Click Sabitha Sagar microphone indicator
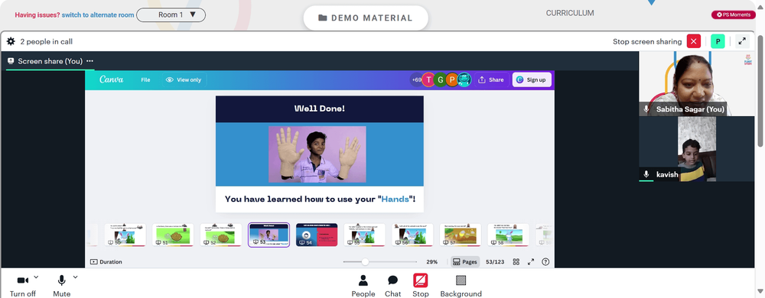 pos(646,109)
